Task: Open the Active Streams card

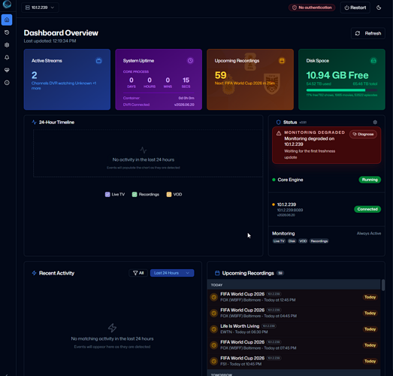Action: coord(67,79)
